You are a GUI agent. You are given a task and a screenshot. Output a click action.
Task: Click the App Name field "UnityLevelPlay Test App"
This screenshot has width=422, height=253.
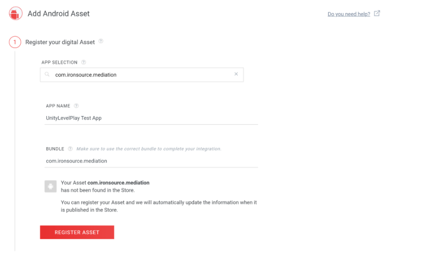(151, 118)
